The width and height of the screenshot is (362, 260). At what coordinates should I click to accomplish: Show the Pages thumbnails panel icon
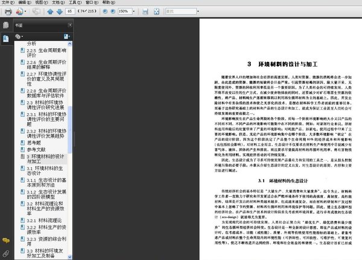point(6,25)
